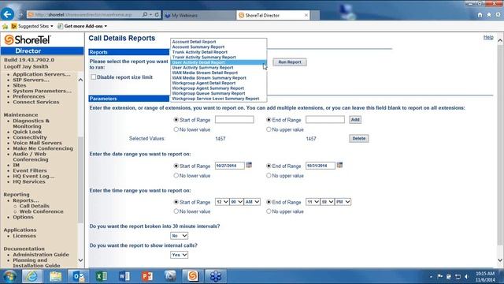Open start time hour dropdown
This screenshot has height=284, width=504.
click(x=222, y=202)
